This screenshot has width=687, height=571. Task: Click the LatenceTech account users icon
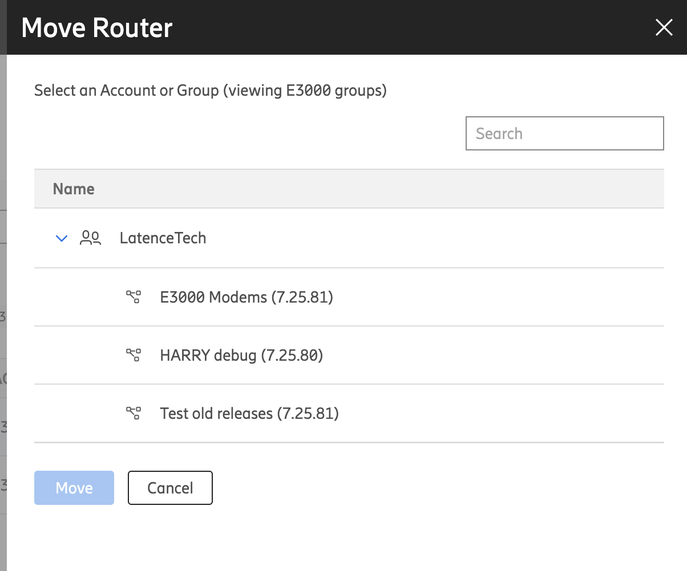tap(90, 238)
